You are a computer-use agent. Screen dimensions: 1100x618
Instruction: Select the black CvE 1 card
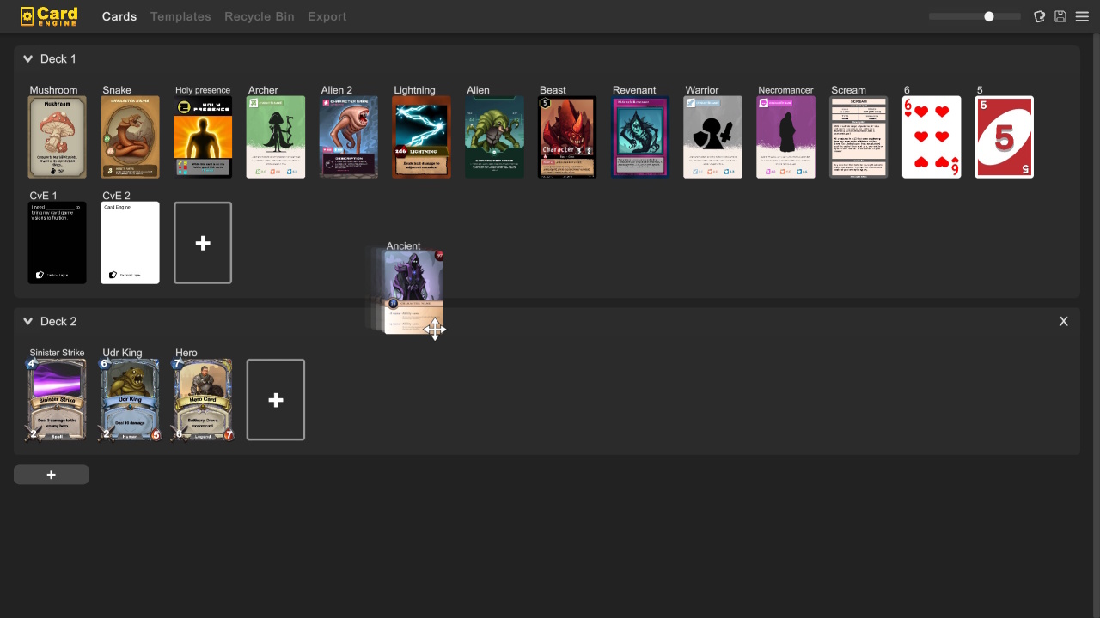click(x=58, y=243)
